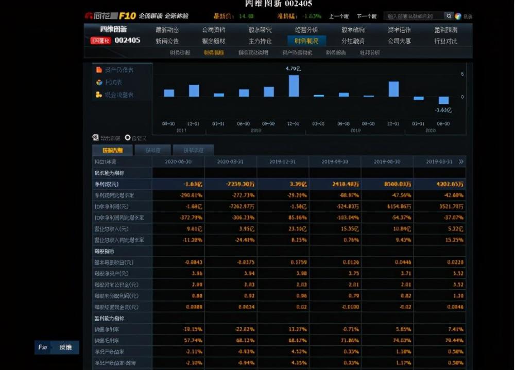Focus the stock search input field

(414, 16)
